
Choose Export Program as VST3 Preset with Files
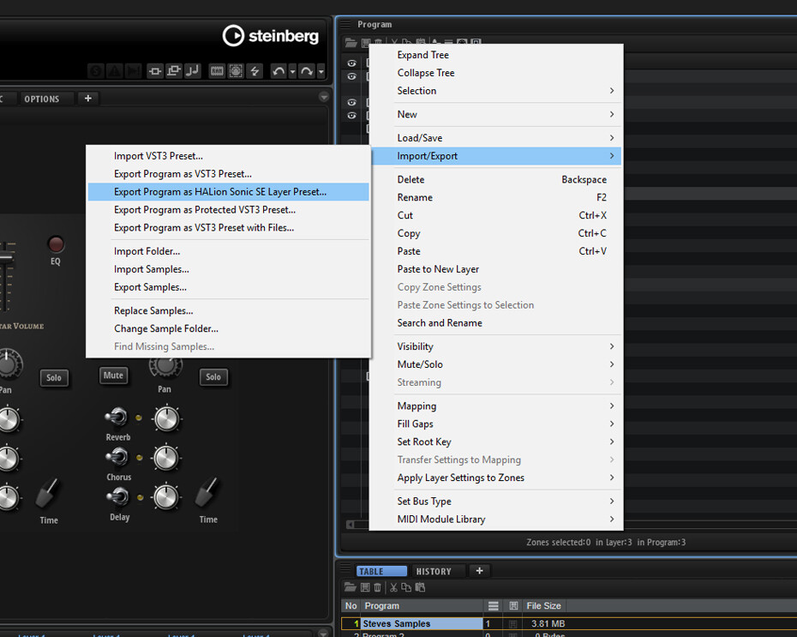point(228,228)
